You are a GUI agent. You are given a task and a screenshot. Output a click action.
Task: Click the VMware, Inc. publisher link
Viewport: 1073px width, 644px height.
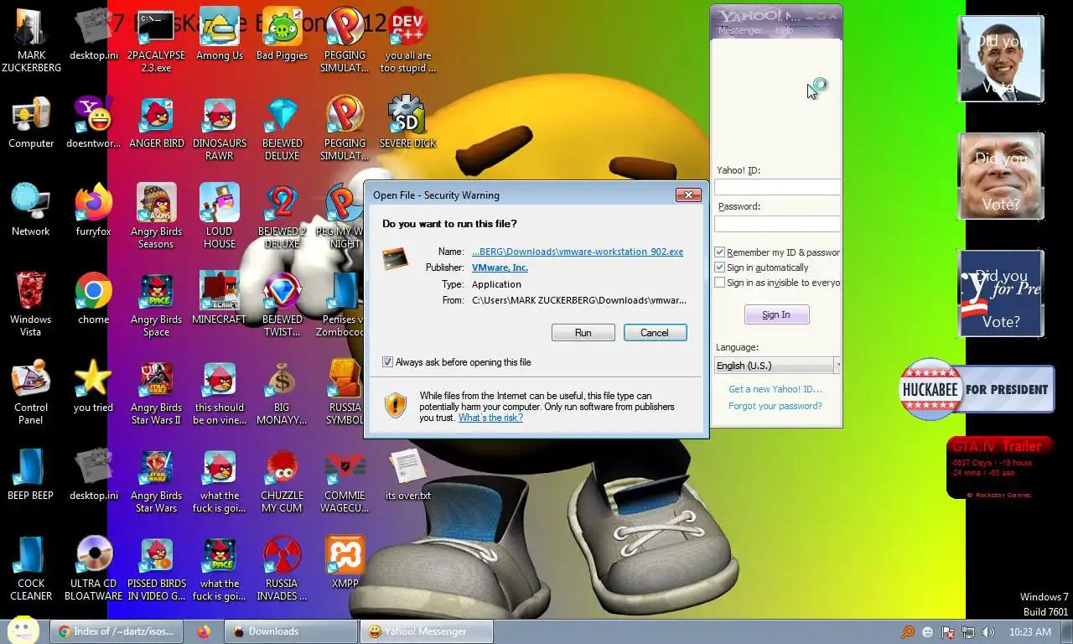(x=500, y=267)
